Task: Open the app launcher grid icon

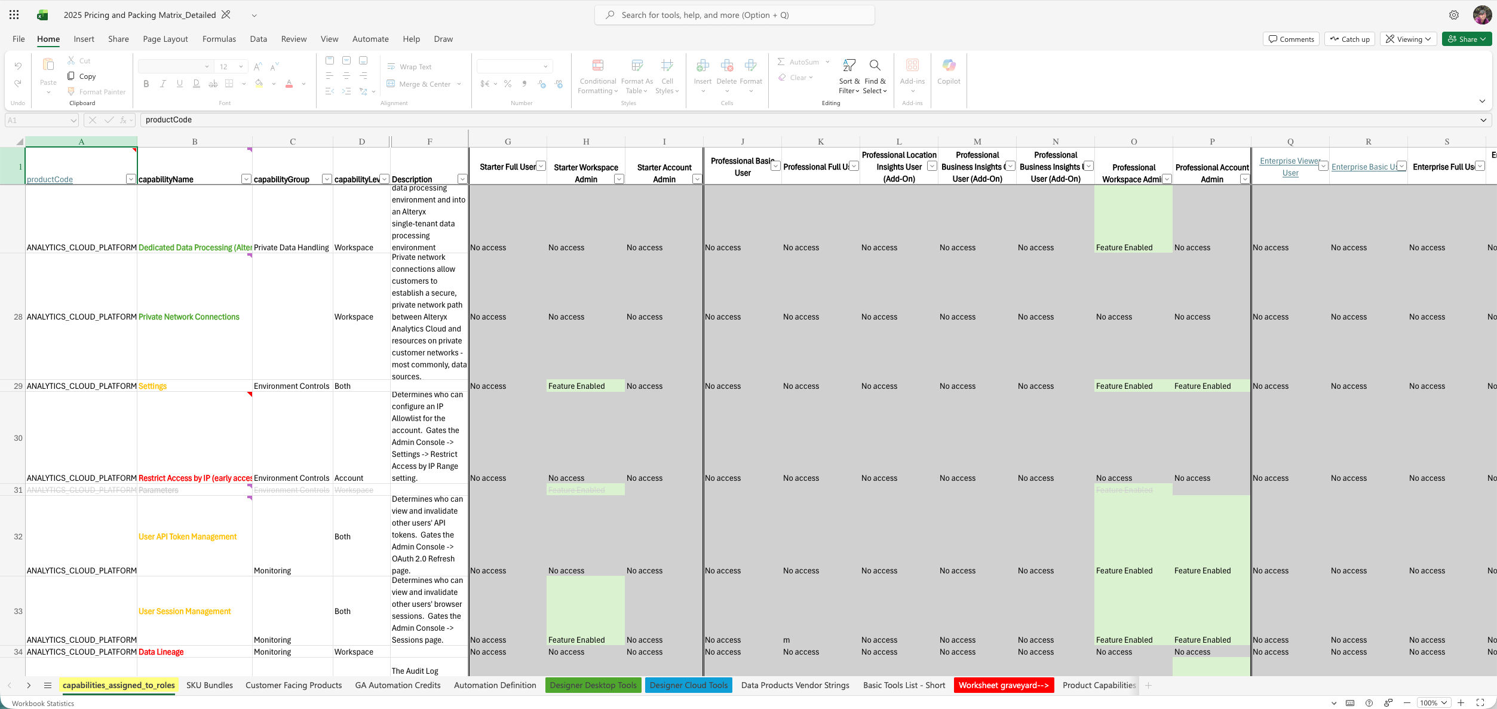Action: 14,15
